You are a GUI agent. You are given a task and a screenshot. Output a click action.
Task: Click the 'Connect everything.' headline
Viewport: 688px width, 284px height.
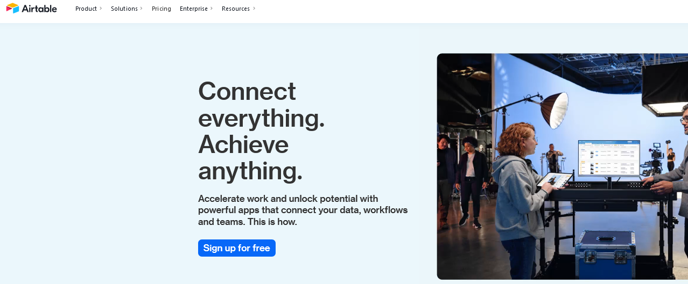[262, 104]
